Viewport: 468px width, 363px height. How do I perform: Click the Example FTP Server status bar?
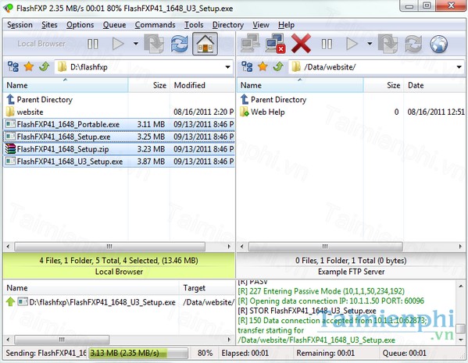351,266
